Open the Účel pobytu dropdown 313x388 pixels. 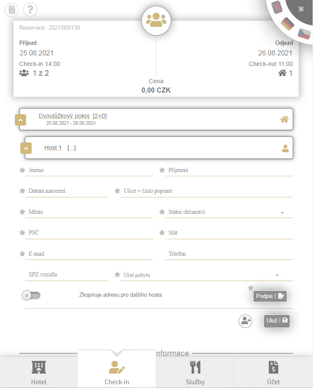[x=277, y=275]
